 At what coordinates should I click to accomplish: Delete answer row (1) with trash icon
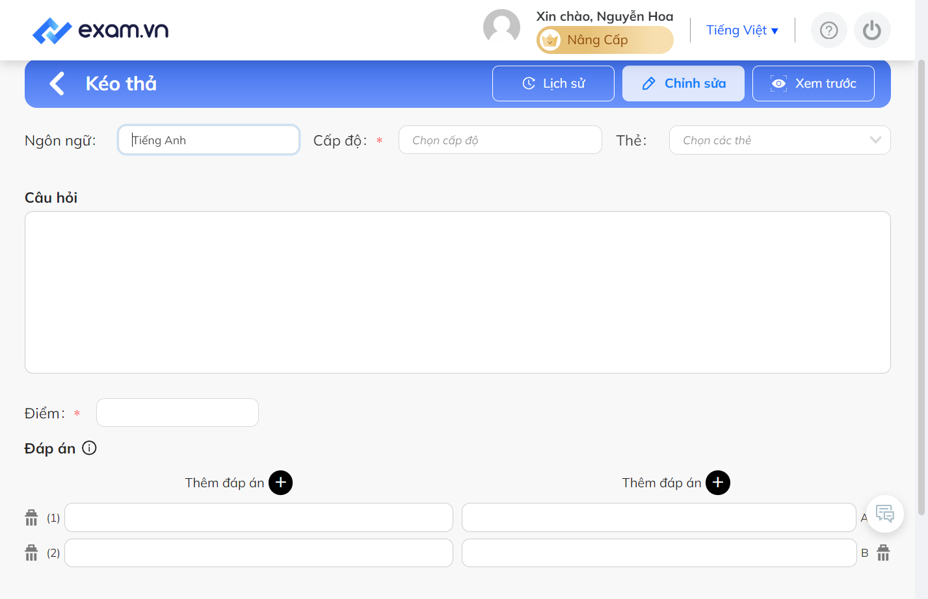tap(31, 518)
